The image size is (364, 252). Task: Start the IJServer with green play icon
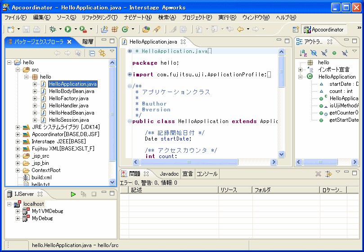tap(73, 194)
